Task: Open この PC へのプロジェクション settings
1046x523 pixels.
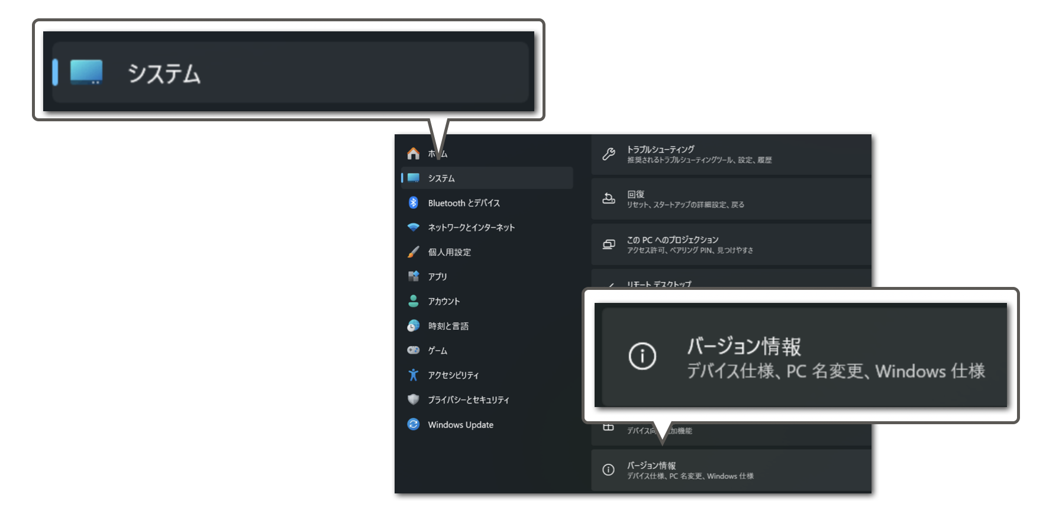Action: point(731,244)
